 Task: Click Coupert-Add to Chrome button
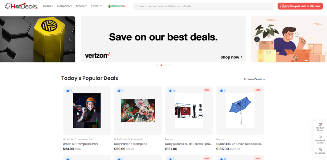point(300,6)
